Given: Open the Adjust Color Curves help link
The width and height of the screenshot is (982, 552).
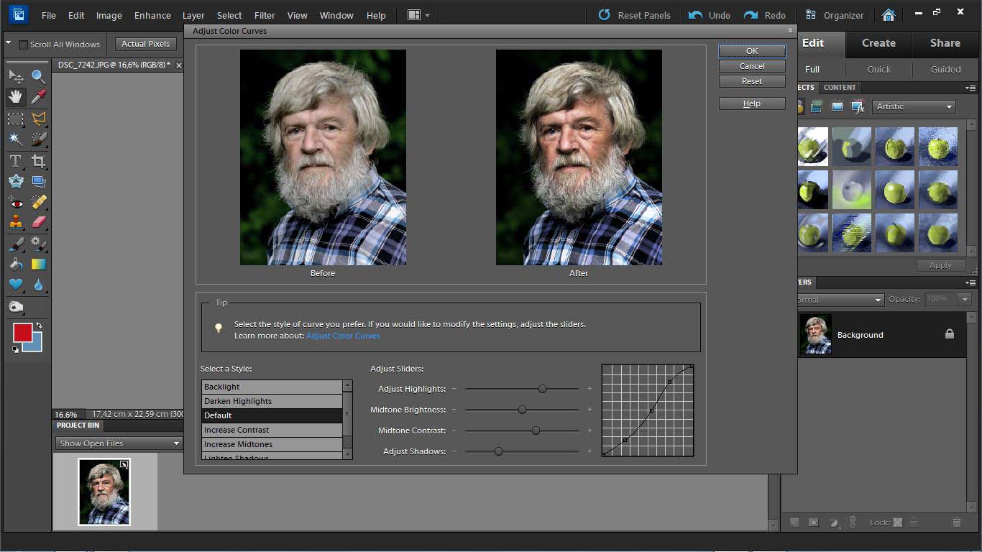Looking at the screenshot, I should pos(343,336).
